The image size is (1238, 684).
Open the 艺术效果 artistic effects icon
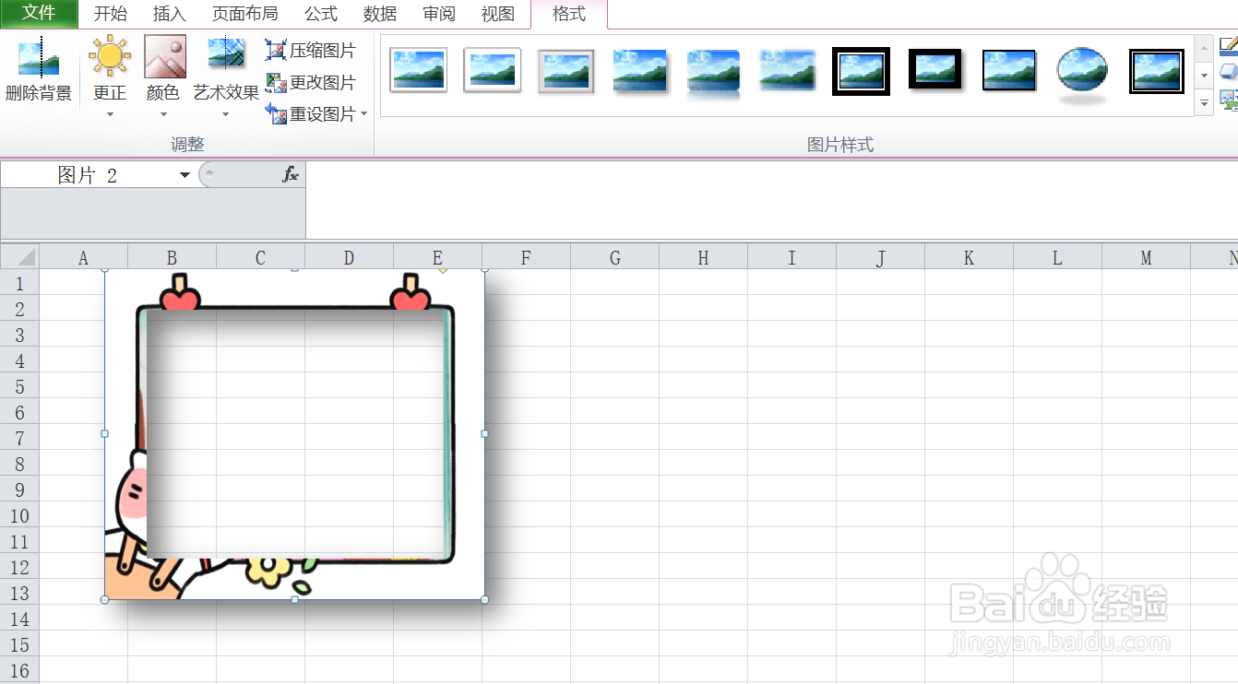tap(226, 54)
